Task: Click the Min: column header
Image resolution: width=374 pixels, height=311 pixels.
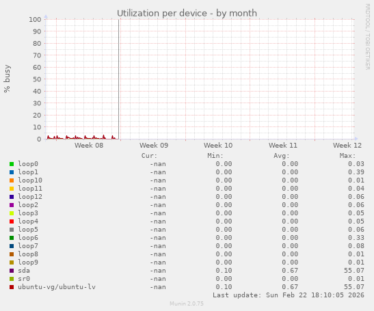Action: pos(215,156)
